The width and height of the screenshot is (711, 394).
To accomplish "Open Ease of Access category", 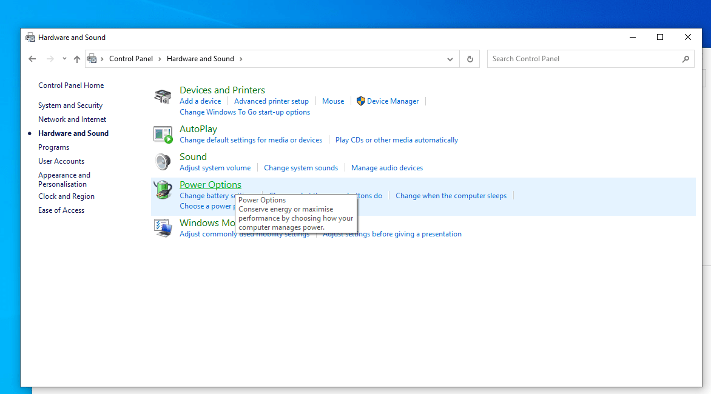I will tap(61, 210).
